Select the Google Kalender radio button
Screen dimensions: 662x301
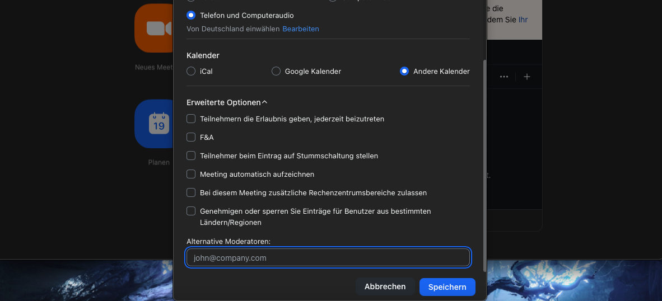click(276, 72)
